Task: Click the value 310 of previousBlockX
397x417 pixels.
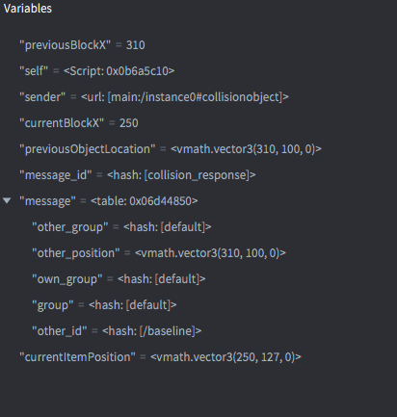Action: point(136,45)
